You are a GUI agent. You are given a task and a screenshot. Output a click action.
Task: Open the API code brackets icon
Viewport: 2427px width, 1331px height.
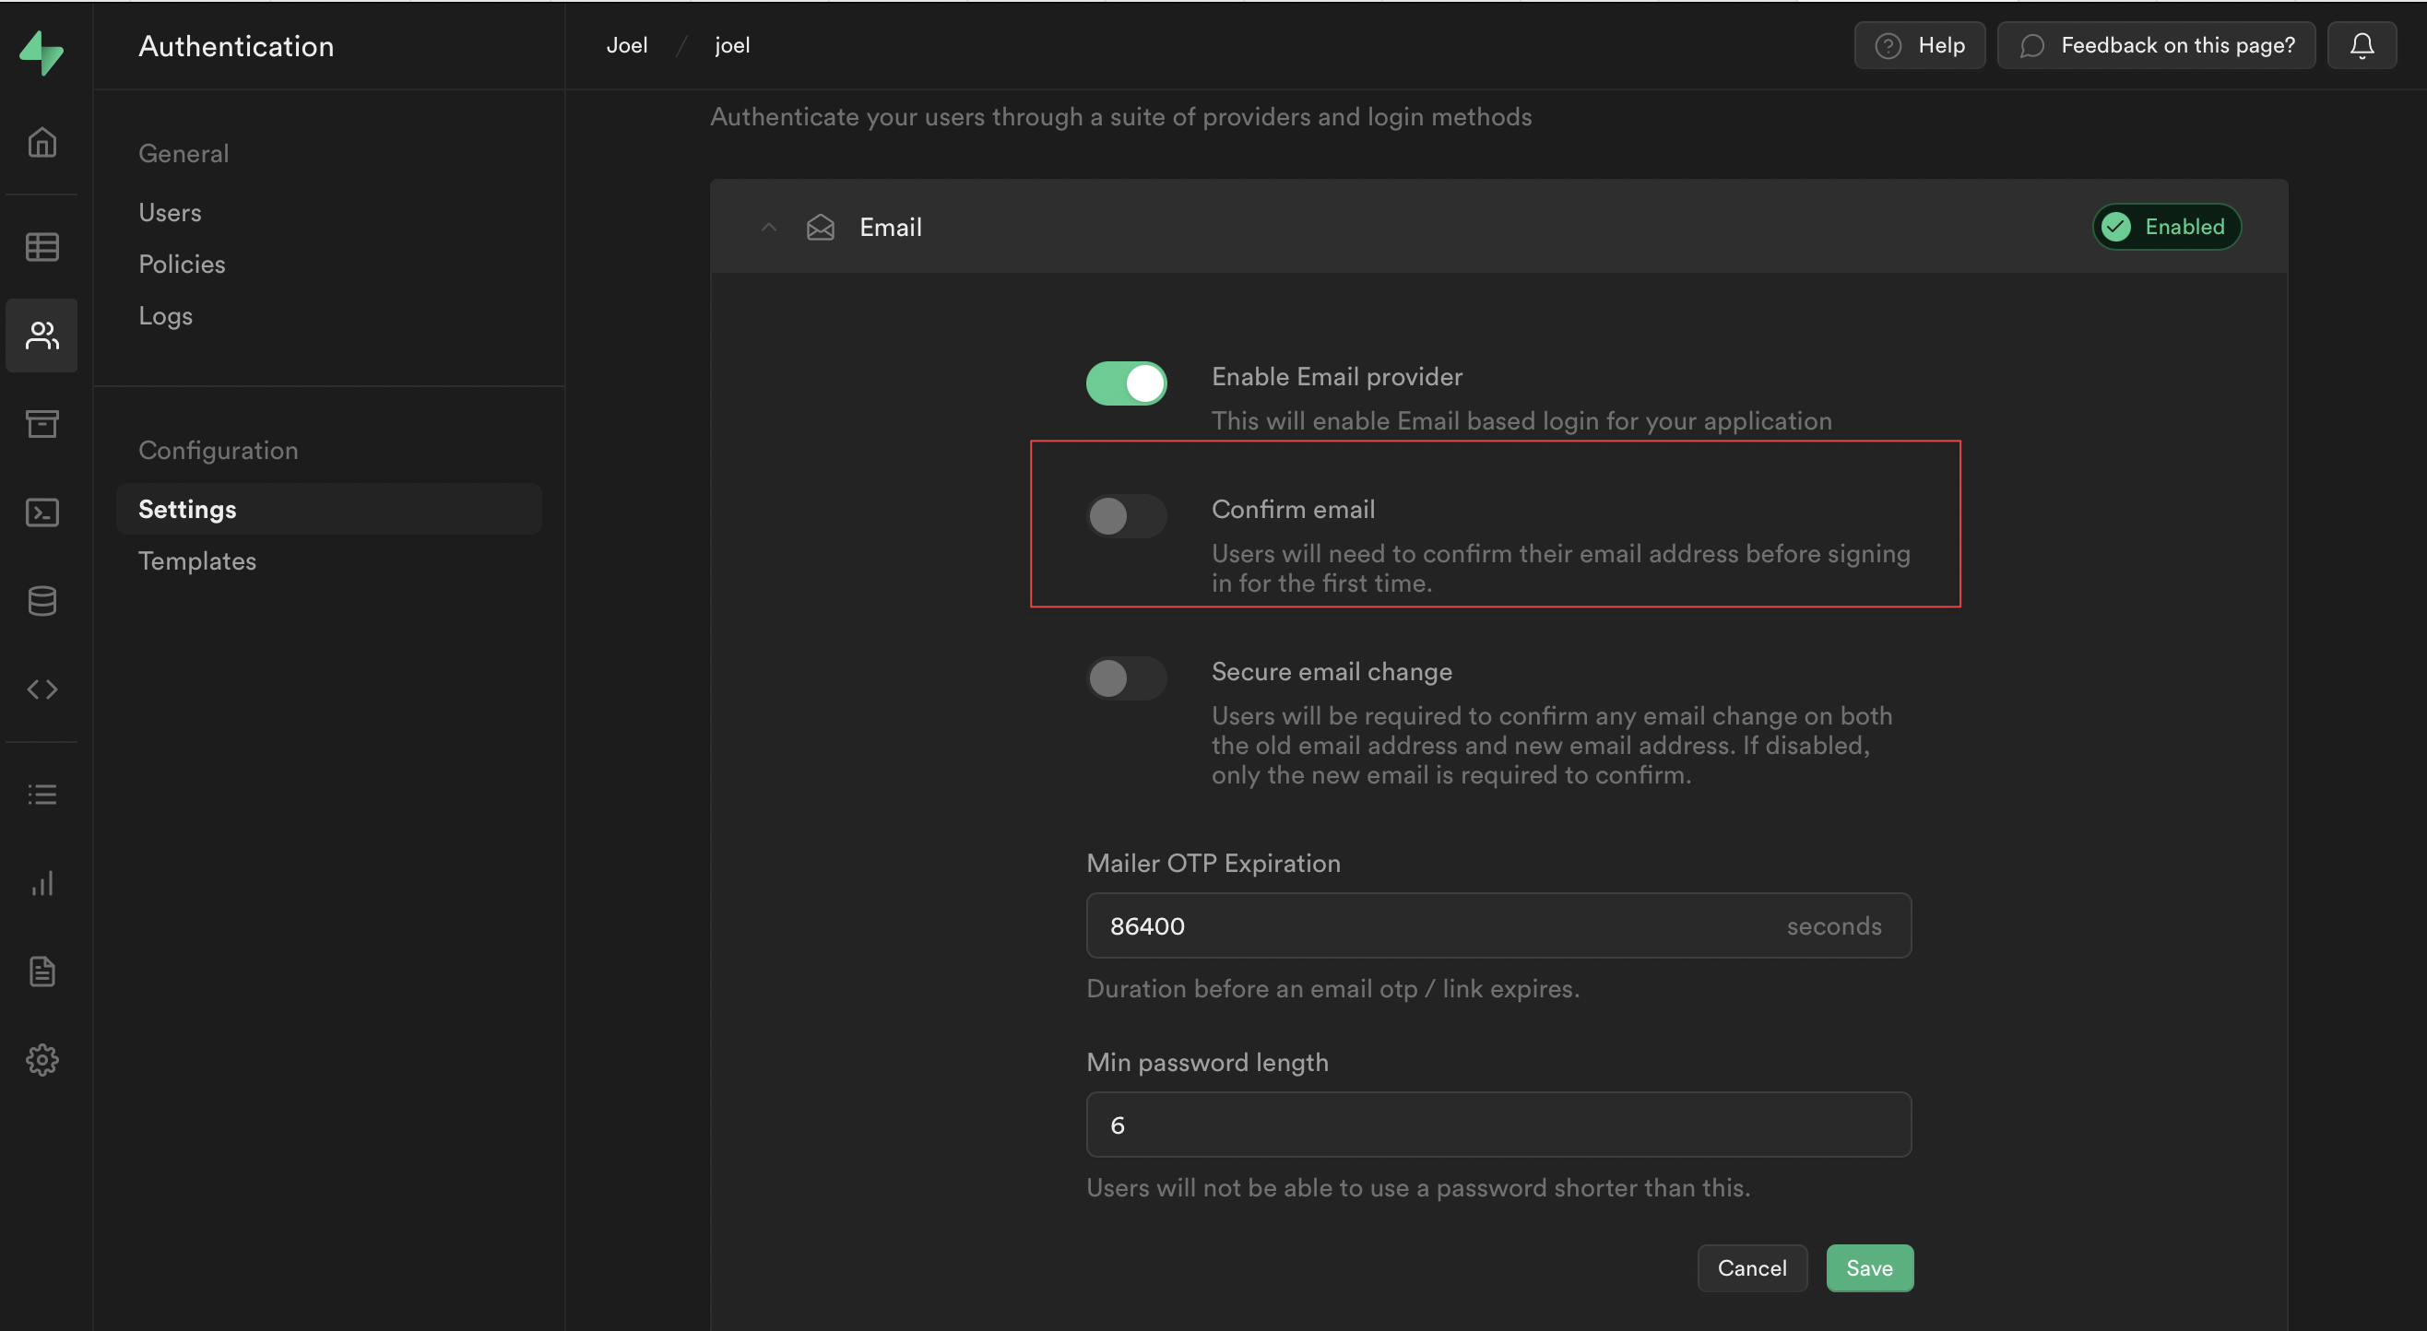41,689
